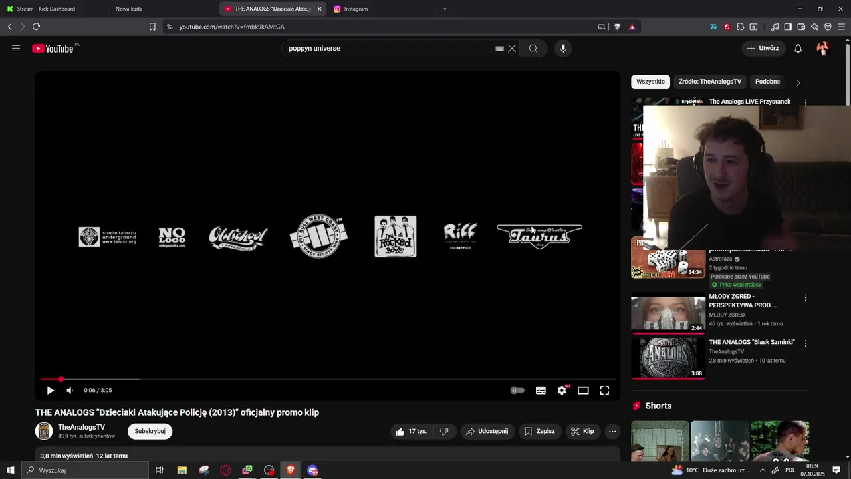The width and height of the screenshot is (851, 479).
Task: Subscribe via Subskrybuj button
Action: (150, 431)
